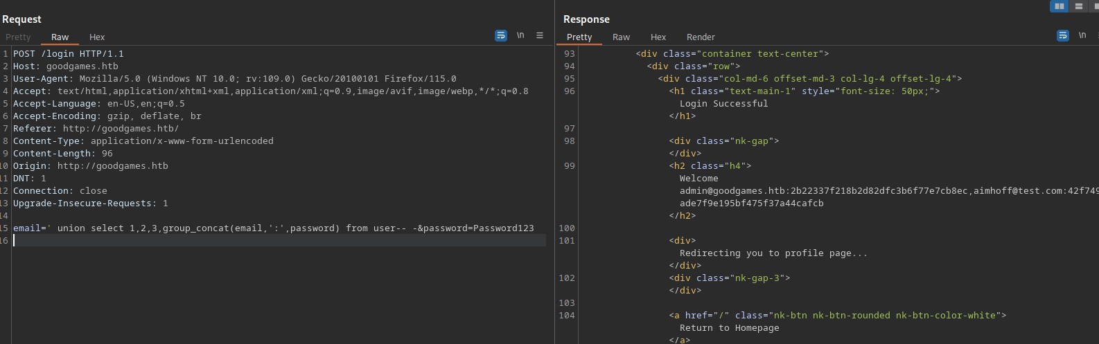
Task: Click the nk-gap-3 div on line 102
Action: 730,278
